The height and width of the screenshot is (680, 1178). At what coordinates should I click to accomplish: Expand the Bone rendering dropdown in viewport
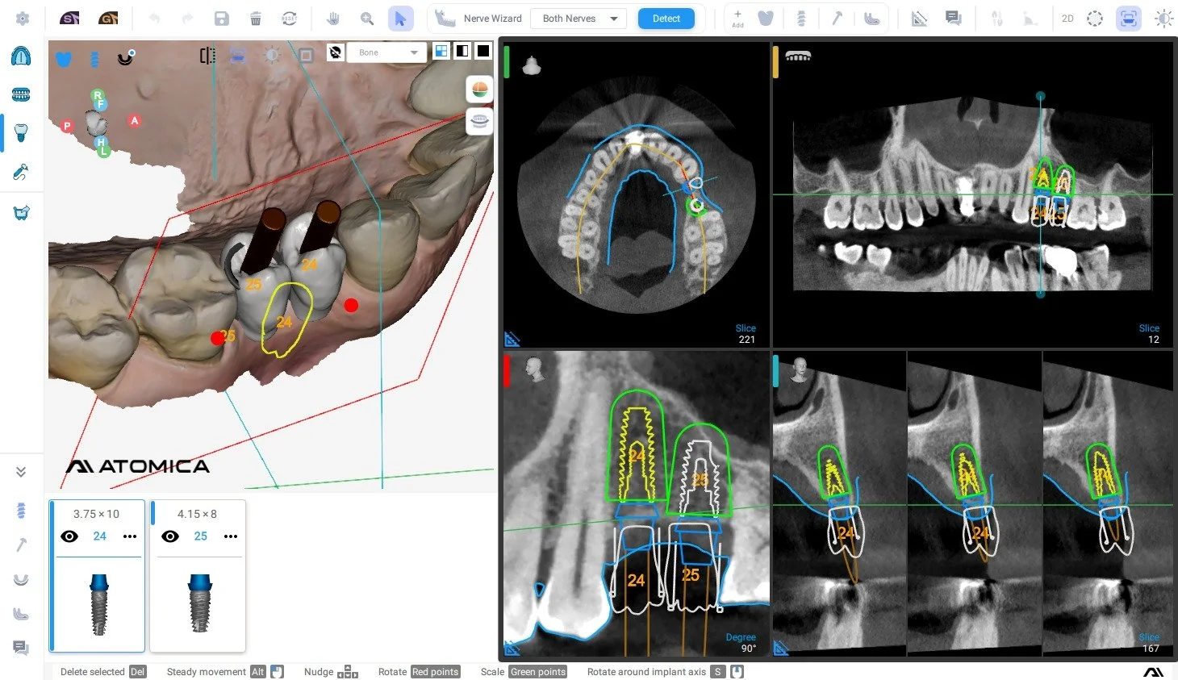(x=386, y=52)
